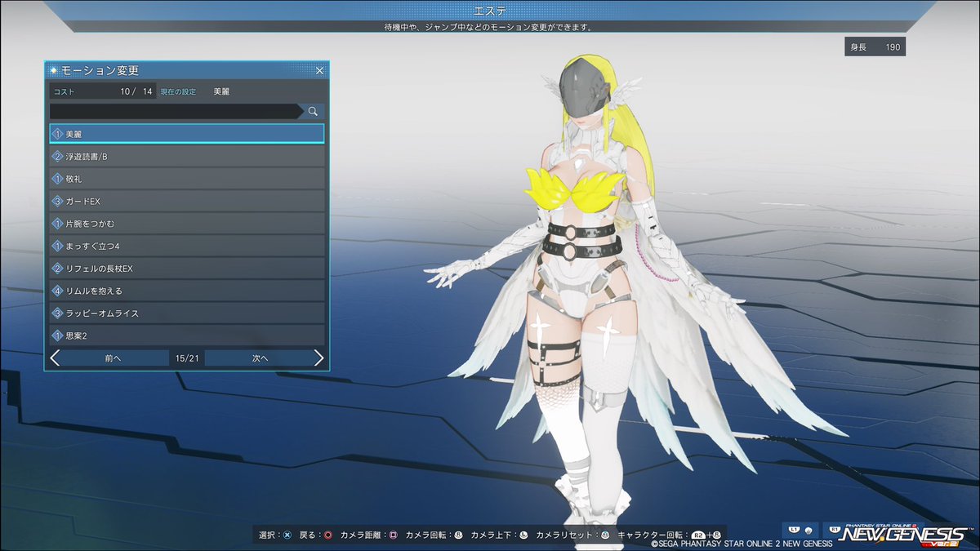Click the magnifier search icon in motion panel

313,111
